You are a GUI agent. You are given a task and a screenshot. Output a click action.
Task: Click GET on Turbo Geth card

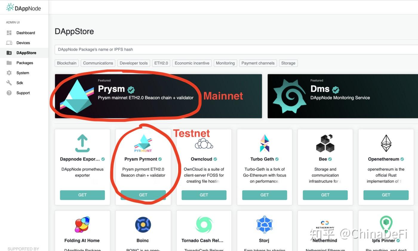pyautogui.click(x=265, y=195)
